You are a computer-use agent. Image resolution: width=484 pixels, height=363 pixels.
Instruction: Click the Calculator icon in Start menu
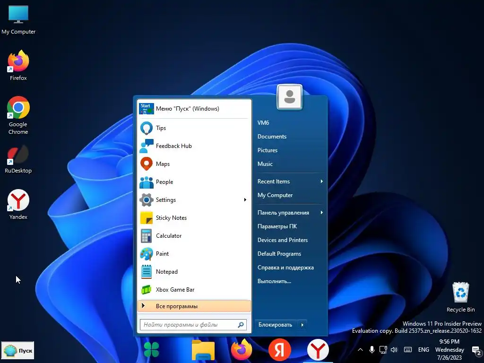[x=147, y=236]
